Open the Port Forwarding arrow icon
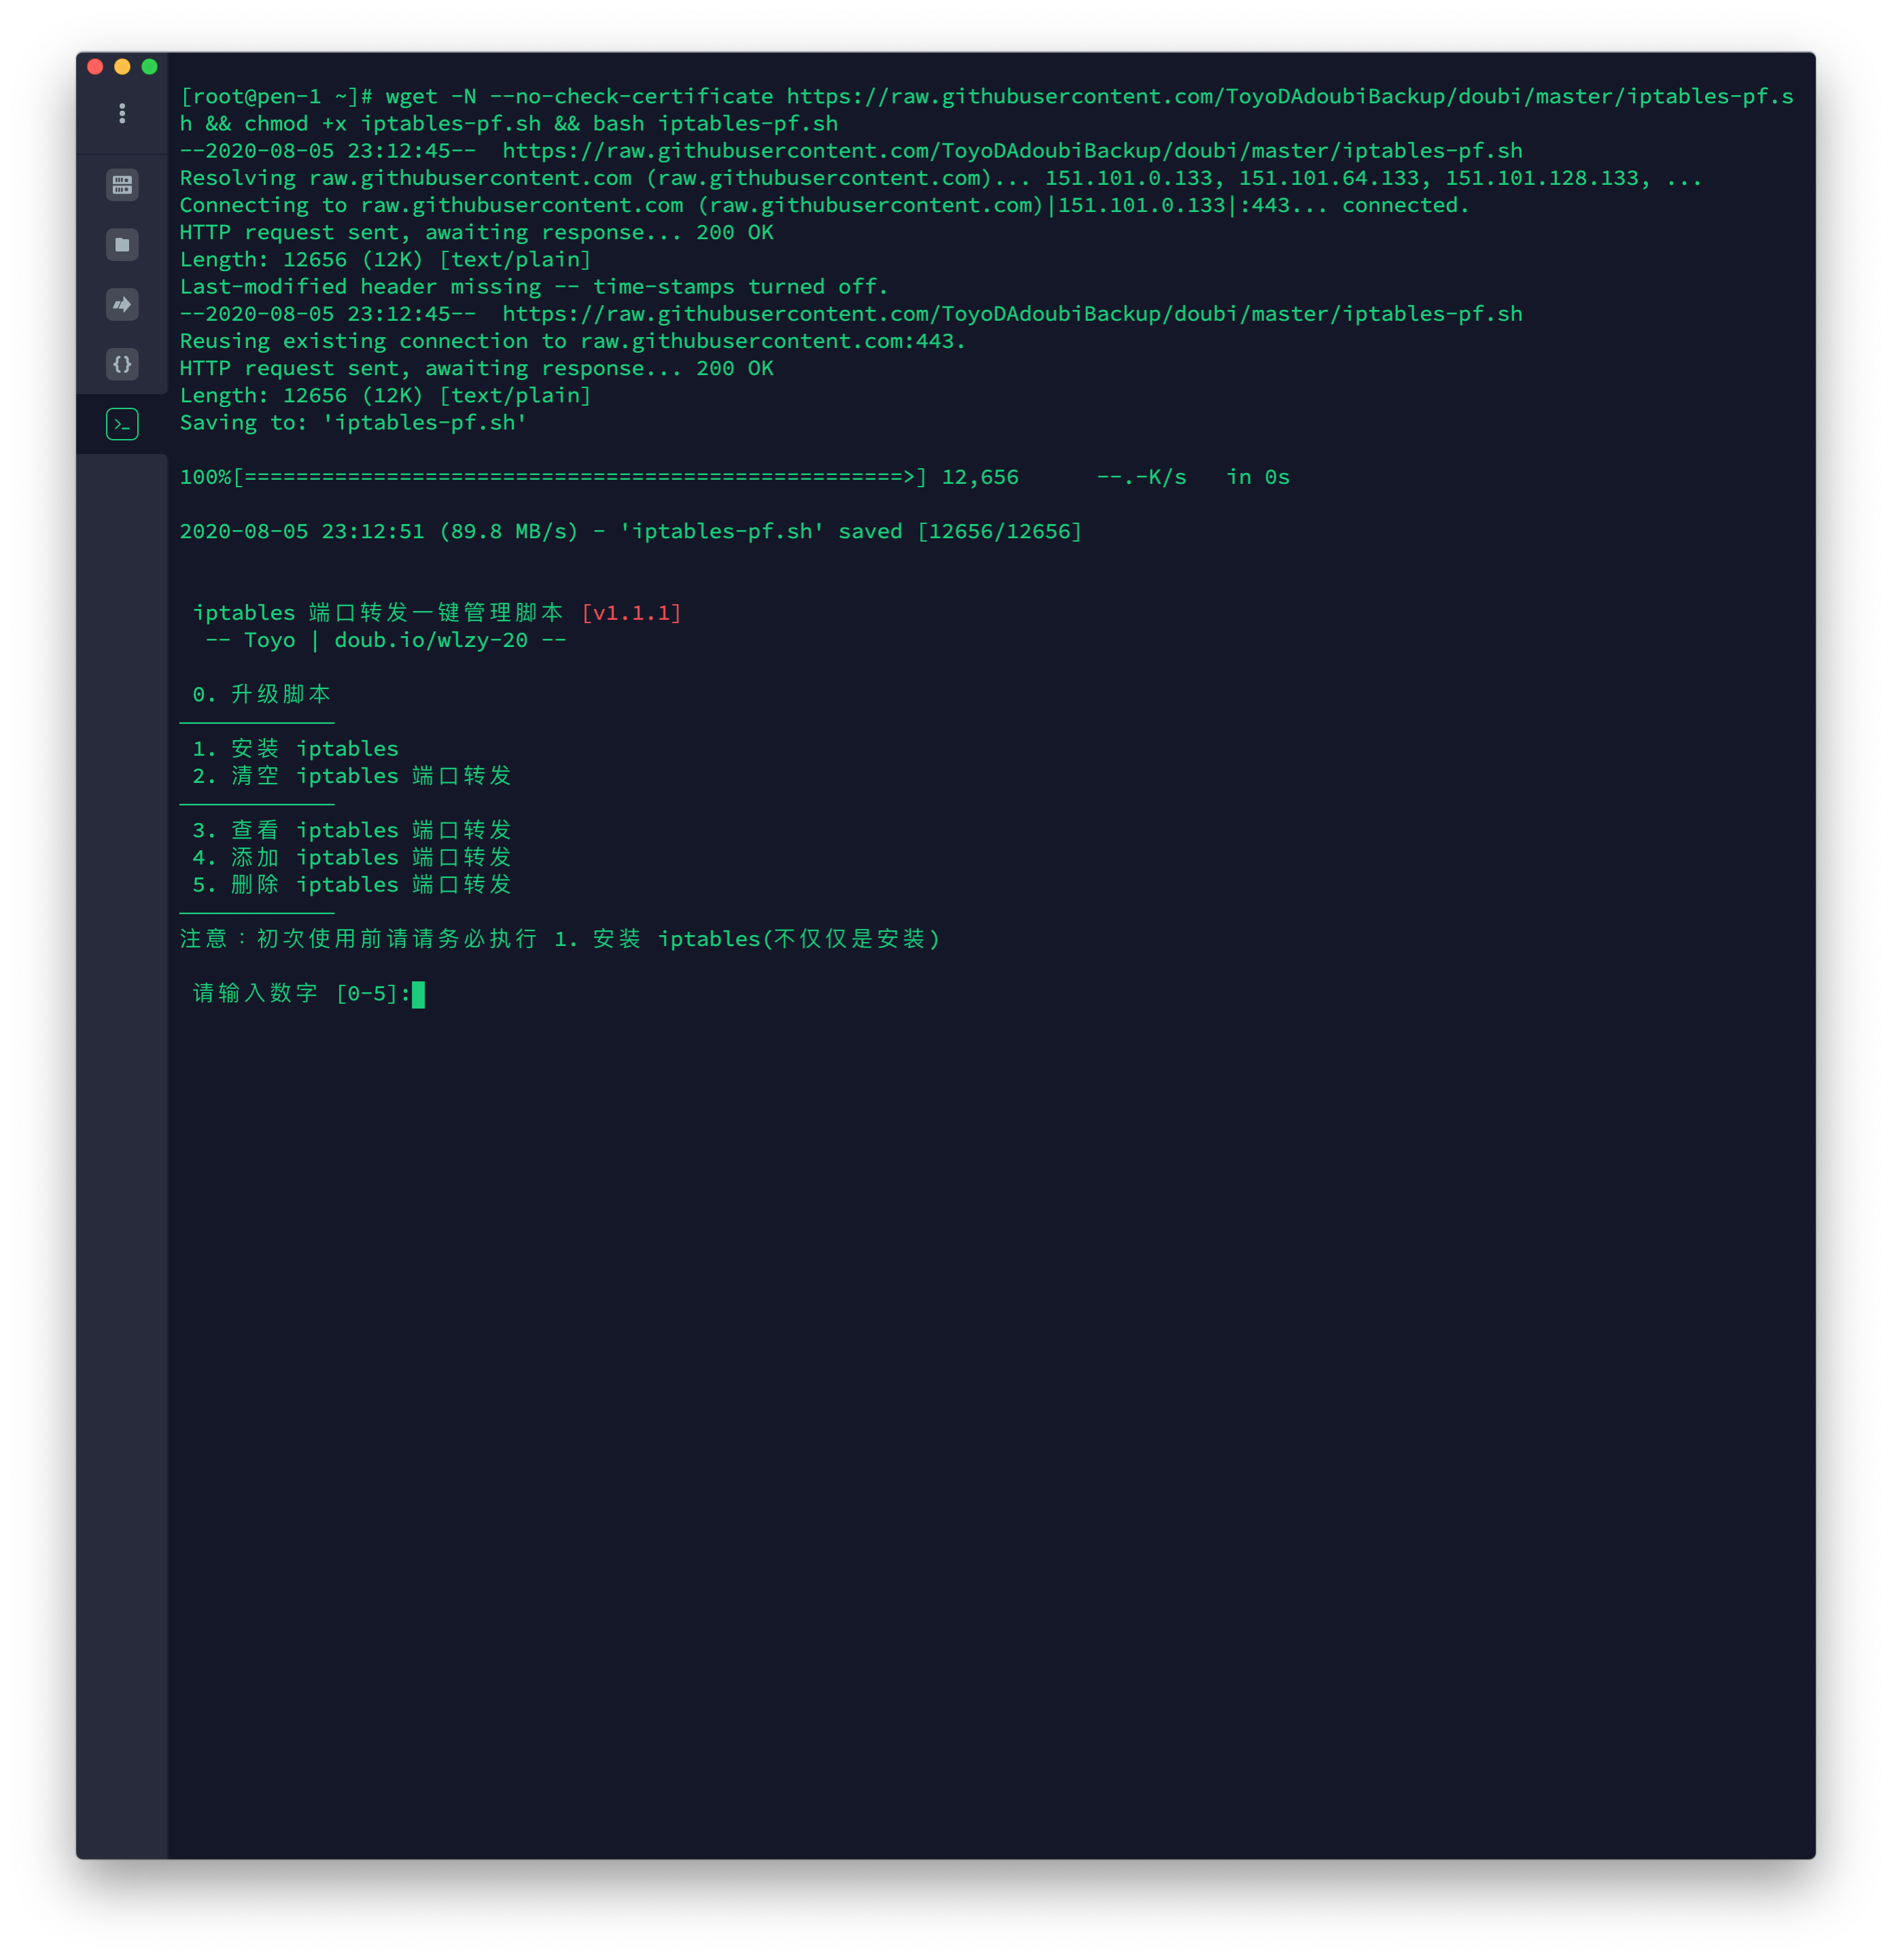Screen dimensions: 1892x1960 122,304
